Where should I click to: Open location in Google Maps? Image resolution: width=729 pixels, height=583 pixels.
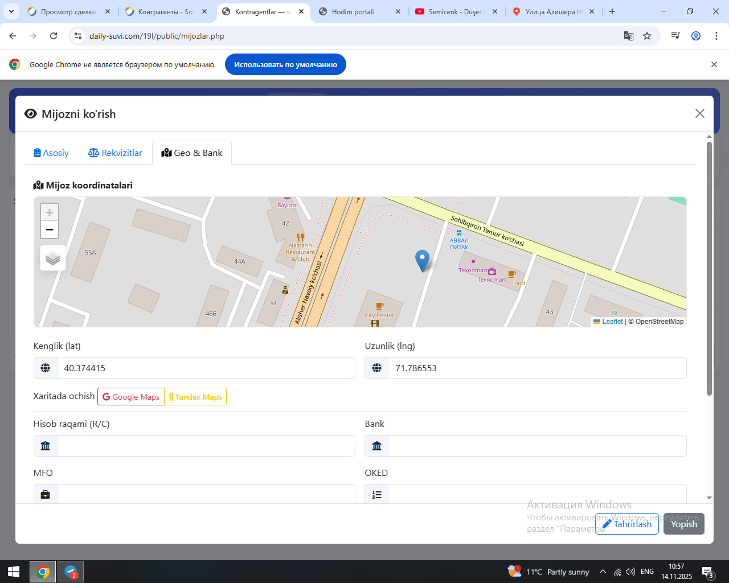pyautogui.click(x=131, y=397)
